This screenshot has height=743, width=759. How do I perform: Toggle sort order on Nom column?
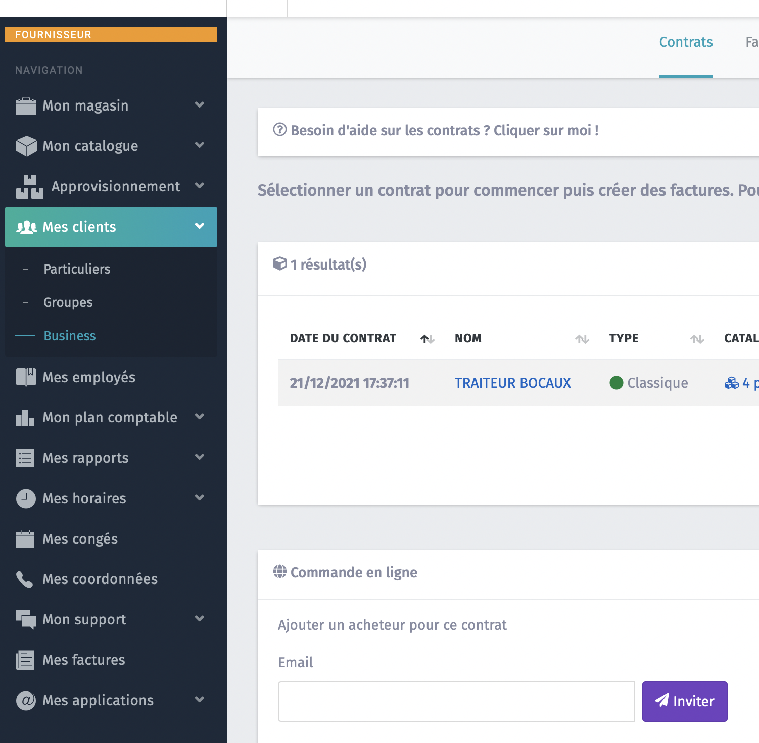(x=582, y=339)
